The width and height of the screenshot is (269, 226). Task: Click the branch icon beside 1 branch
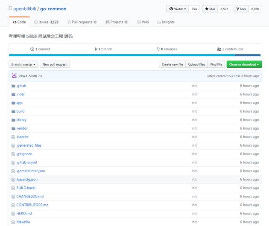click(x=96, y=49)
